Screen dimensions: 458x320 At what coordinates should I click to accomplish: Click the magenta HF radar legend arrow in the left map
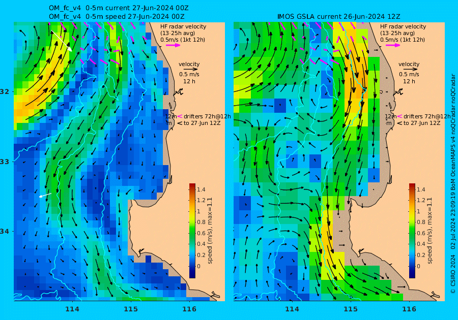click(x=173, y=45)
